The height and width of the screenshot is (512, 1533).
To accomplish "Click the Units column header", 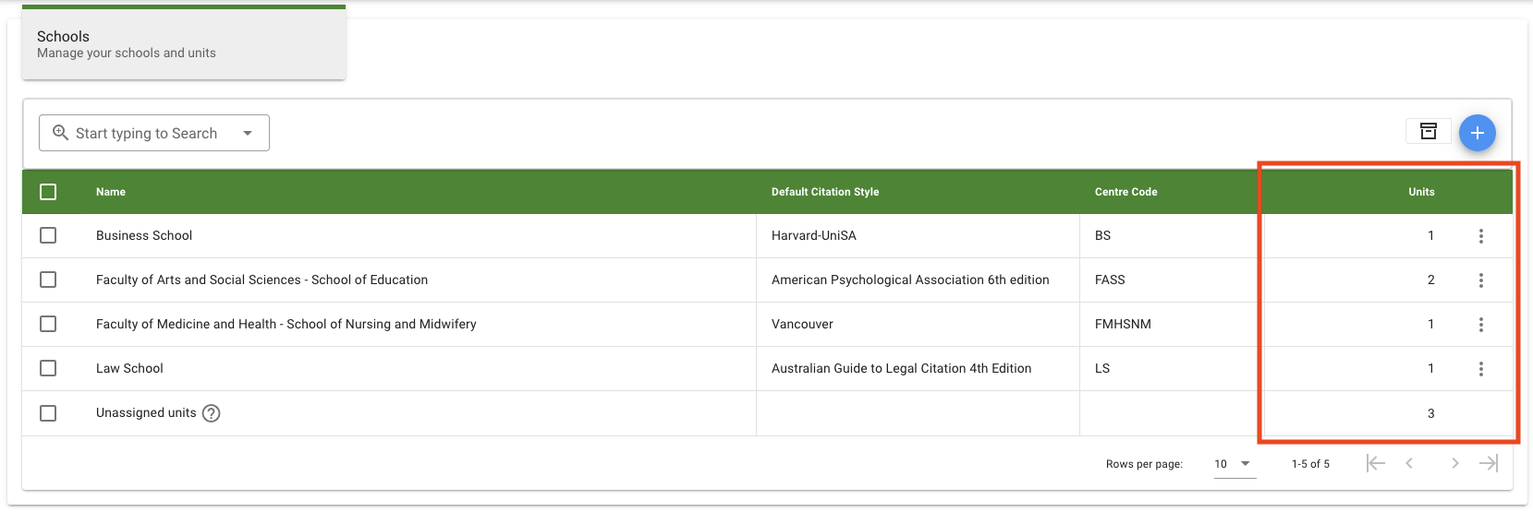I will pyautogui.click(x=1420, y=192).
